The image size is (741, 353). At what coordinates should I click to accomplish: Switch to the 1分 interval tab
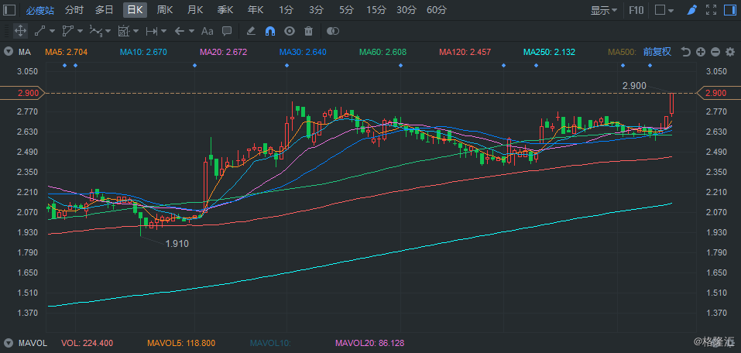point(286,10)
